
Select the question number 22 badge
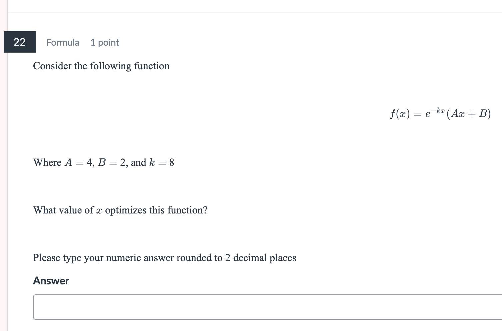(x=19, y=42)
